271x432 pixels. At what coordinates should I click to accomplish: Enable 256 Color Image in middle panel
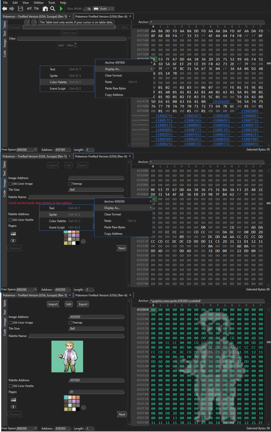tap(10, 184)
